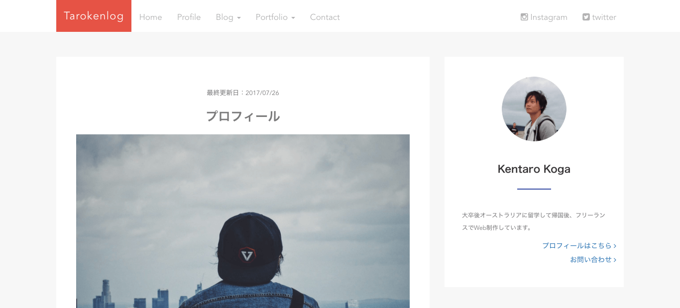Open the Instagram link
680x308 pixels.
[x=544, y=17]
